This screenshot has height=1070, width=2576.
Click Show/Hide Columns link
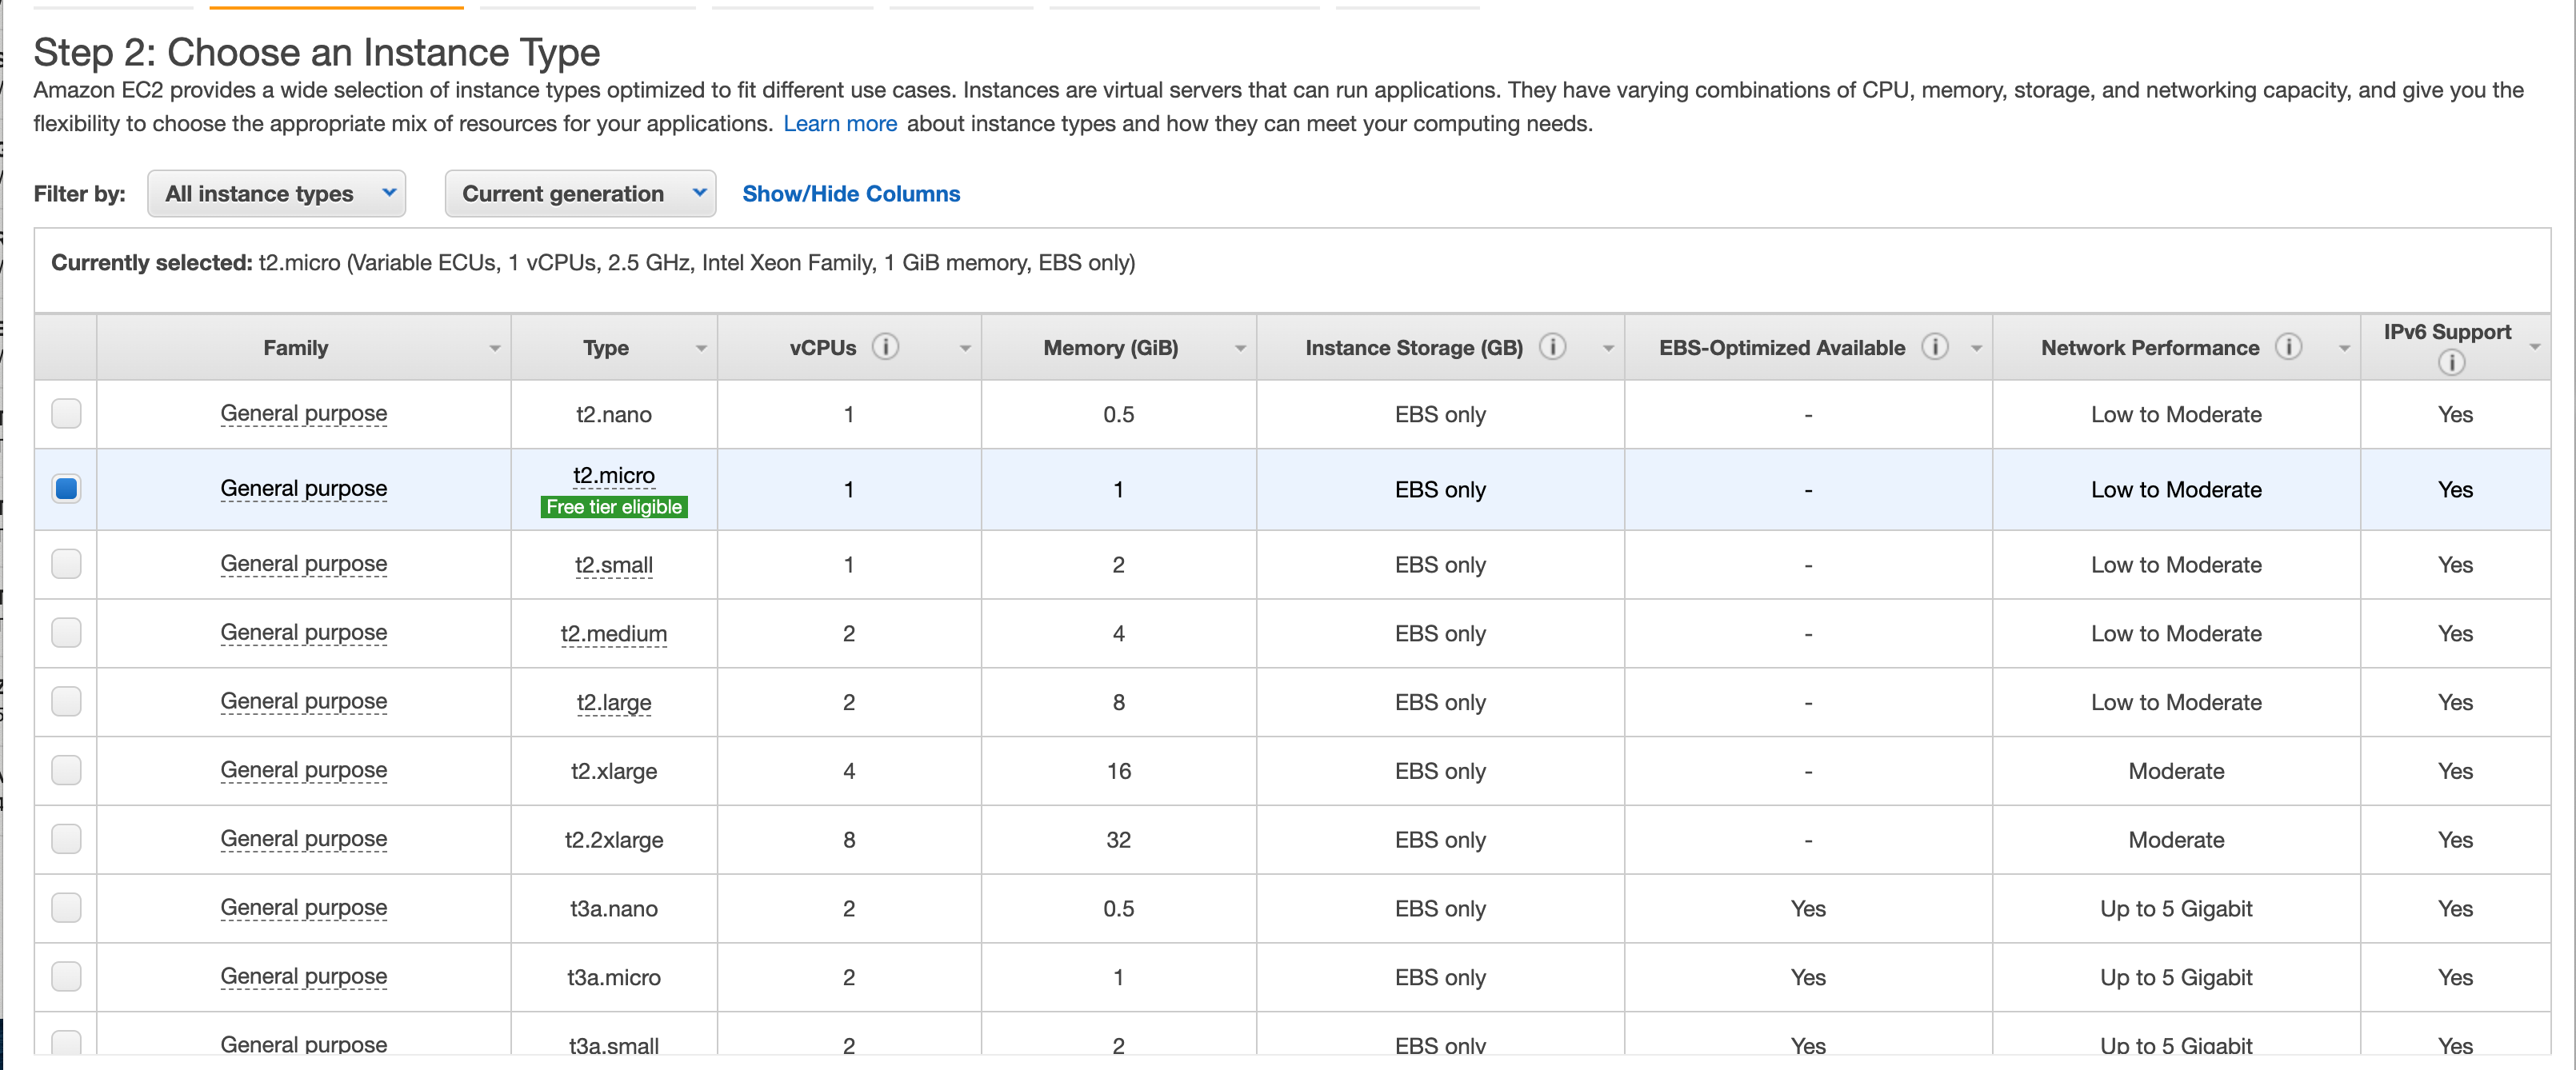click(850, 193)
